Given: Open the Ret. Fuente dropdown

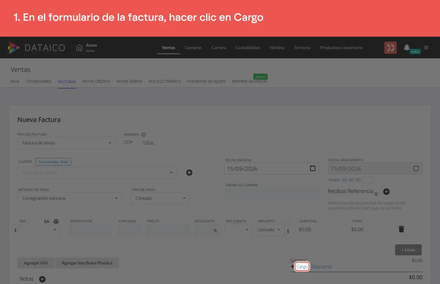Looking at the screenshot, I should tap(239, 230).
